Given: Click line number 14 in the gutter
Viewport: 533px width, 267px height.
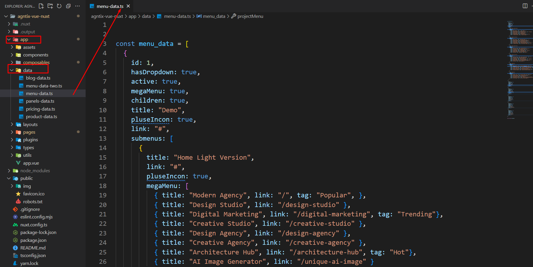Looking at the screenshot, I should pyautogui.click(x=103, y=148).
